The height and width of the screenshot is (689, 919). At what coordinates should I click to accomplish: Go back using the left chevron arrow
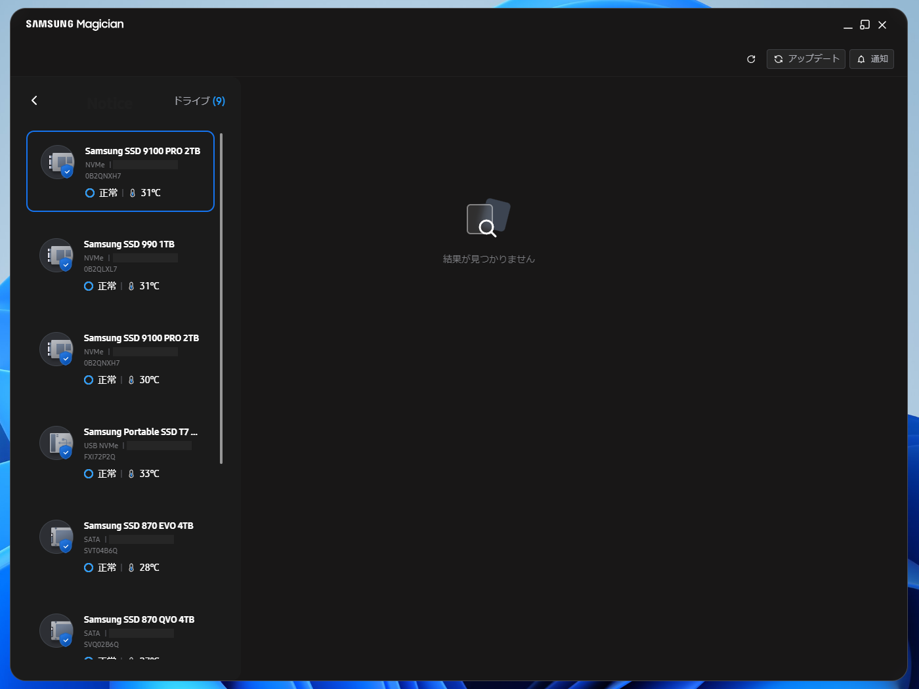click(34, 100)
